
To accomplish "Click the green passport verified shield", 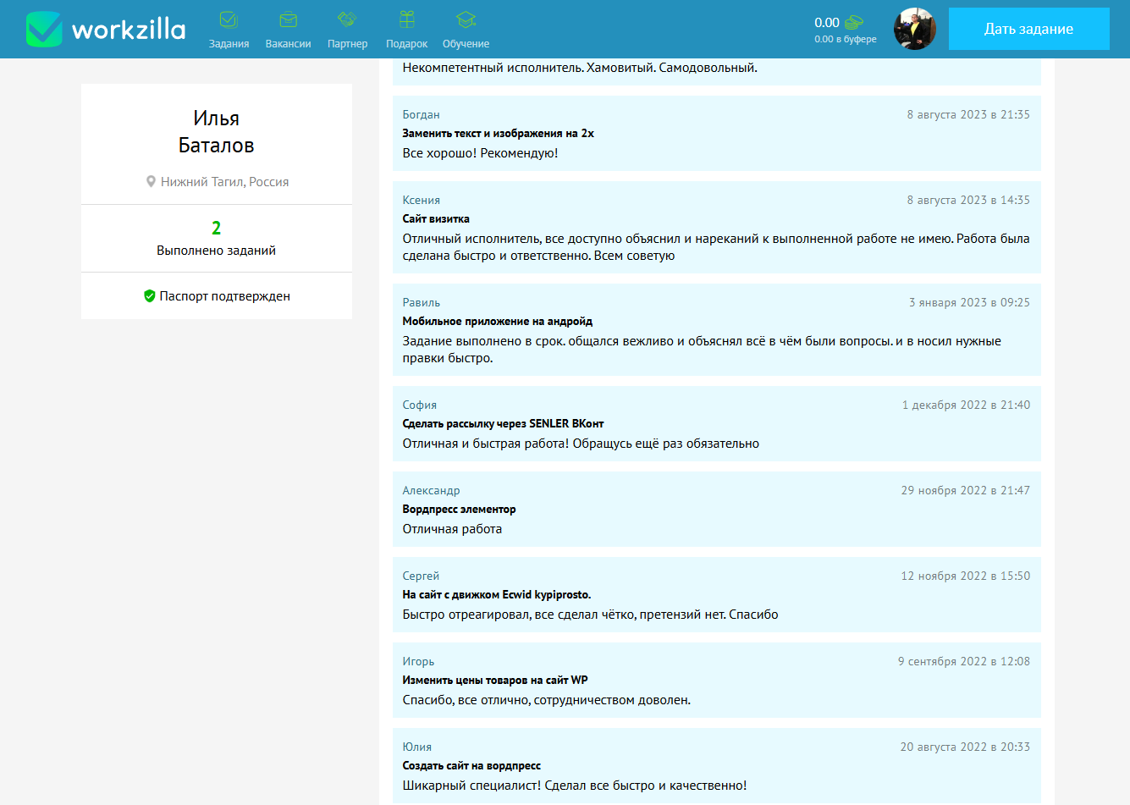I will (x=150, y=296).
